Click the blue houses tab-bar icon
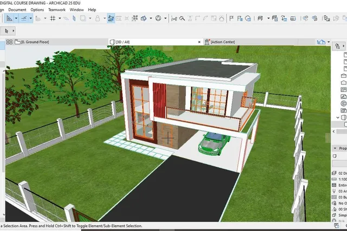Viewport: 347px width, 231px height. [x=321, y=42]
